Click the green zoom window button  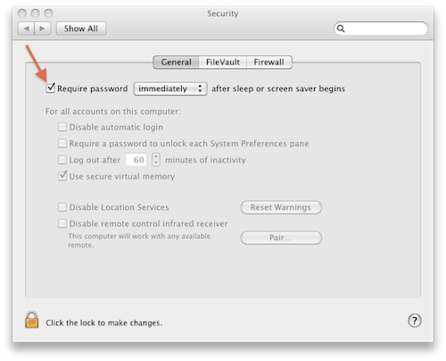pos(48,13)
